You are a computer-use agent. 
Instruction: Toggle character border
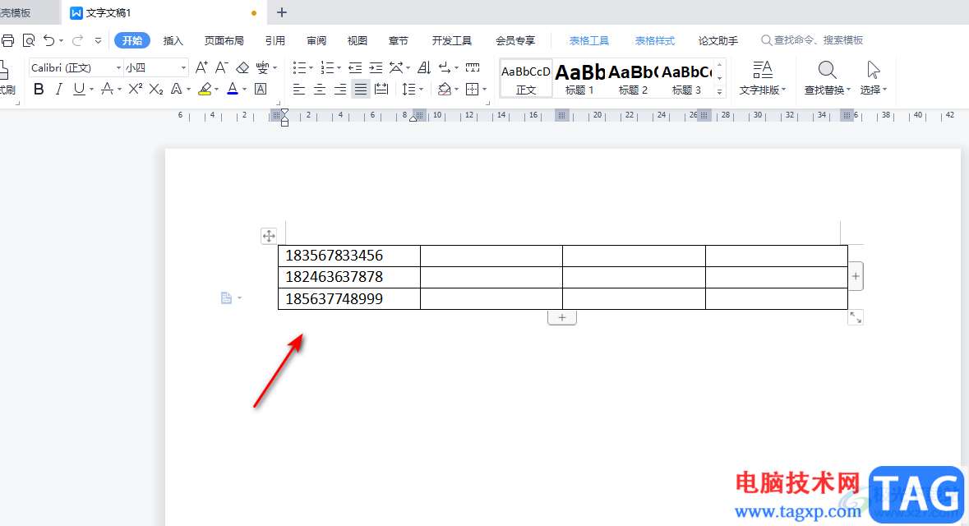pos(261,89)
